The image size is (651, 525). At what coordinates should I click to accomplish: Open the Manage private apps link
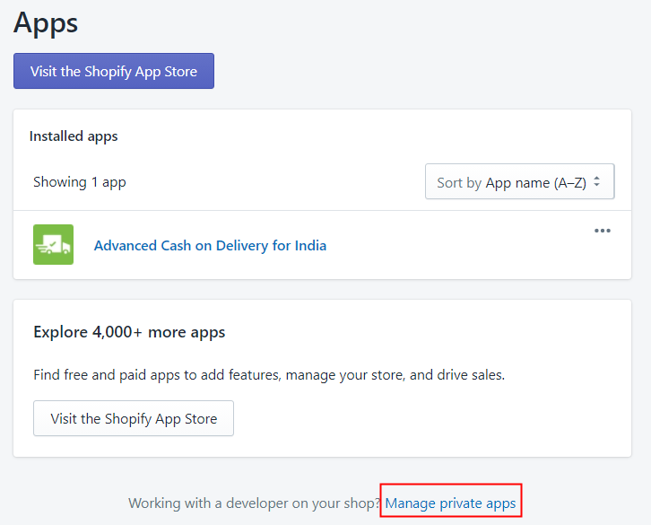[450, 503]
